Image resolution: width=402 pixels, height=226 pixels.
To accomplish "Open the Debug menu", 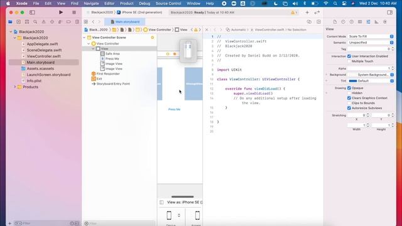I will coord(144,3).
